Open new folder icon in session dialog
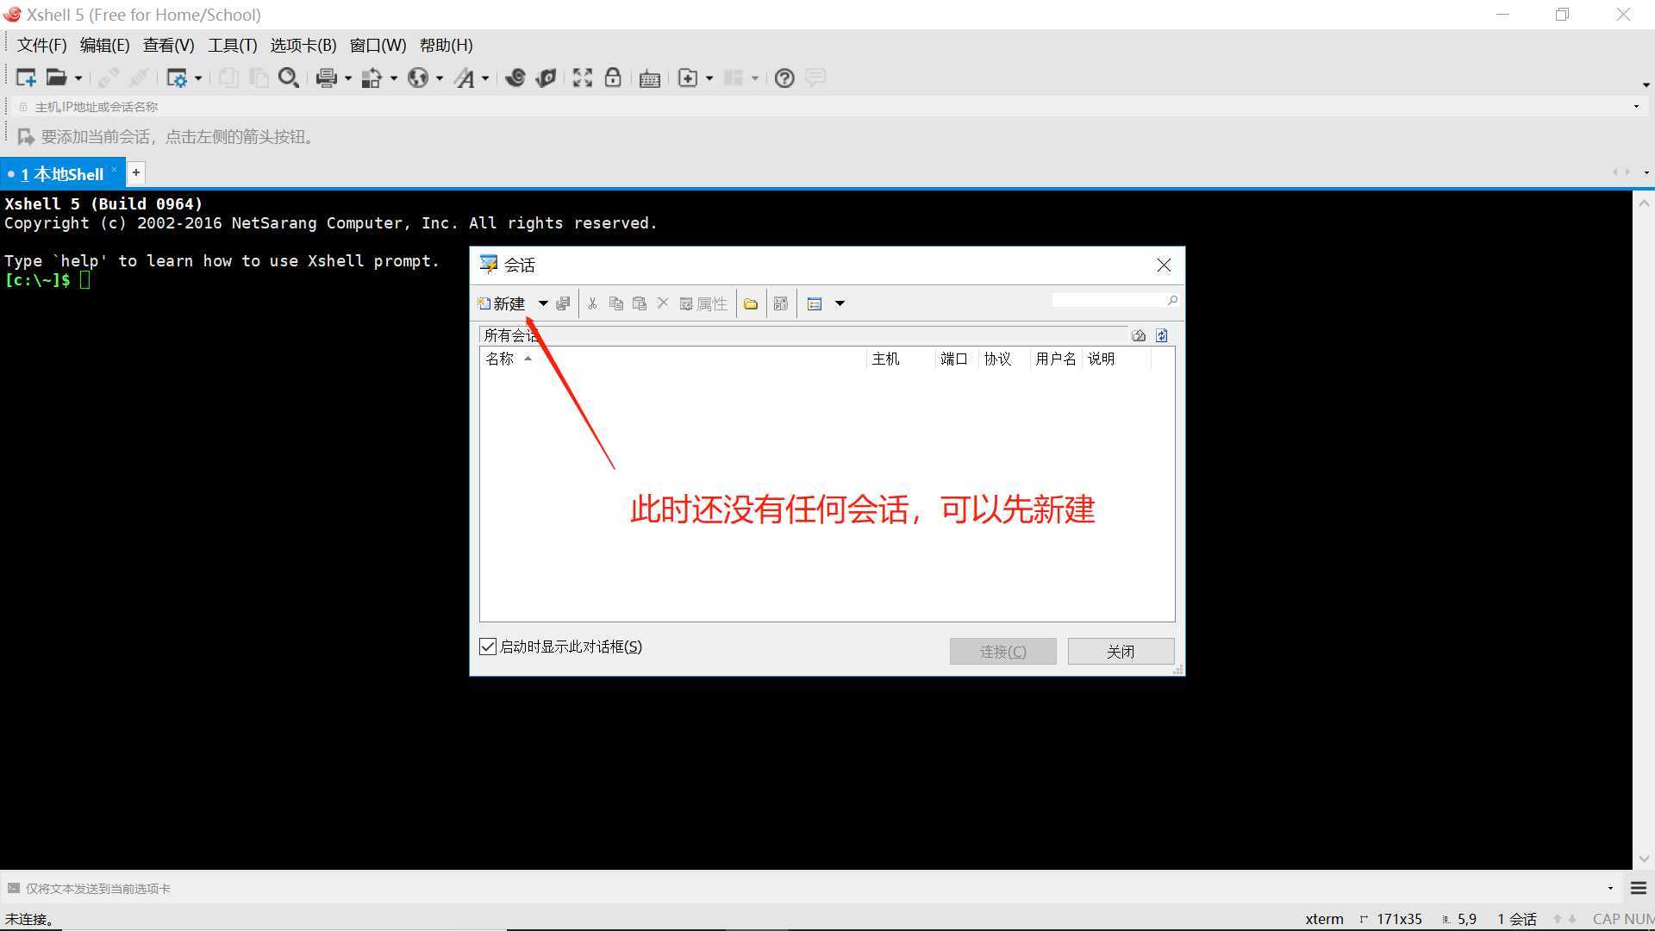This screenshot has height=931, width=1655. tap(751, 303)
